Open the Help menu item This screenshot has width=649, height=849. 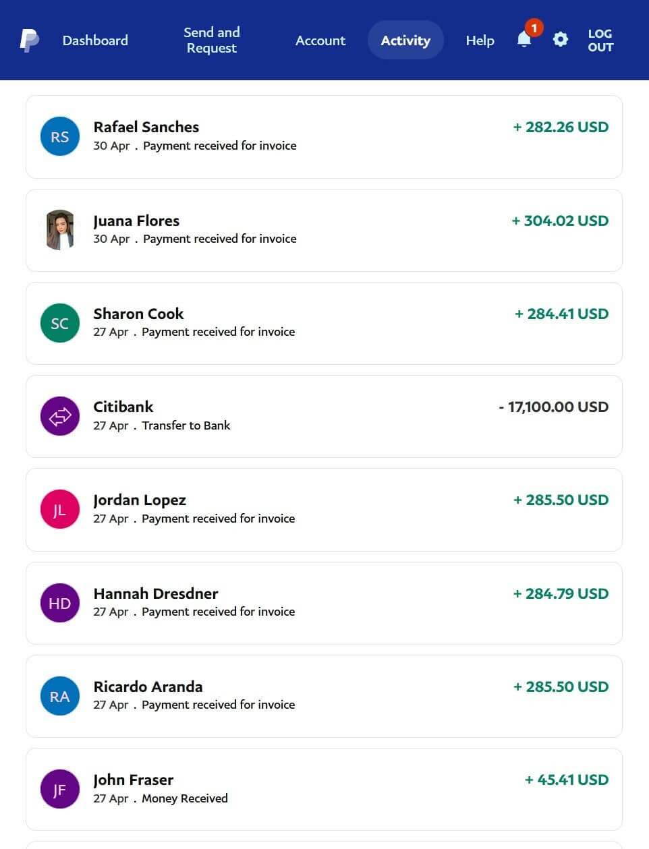480,40
